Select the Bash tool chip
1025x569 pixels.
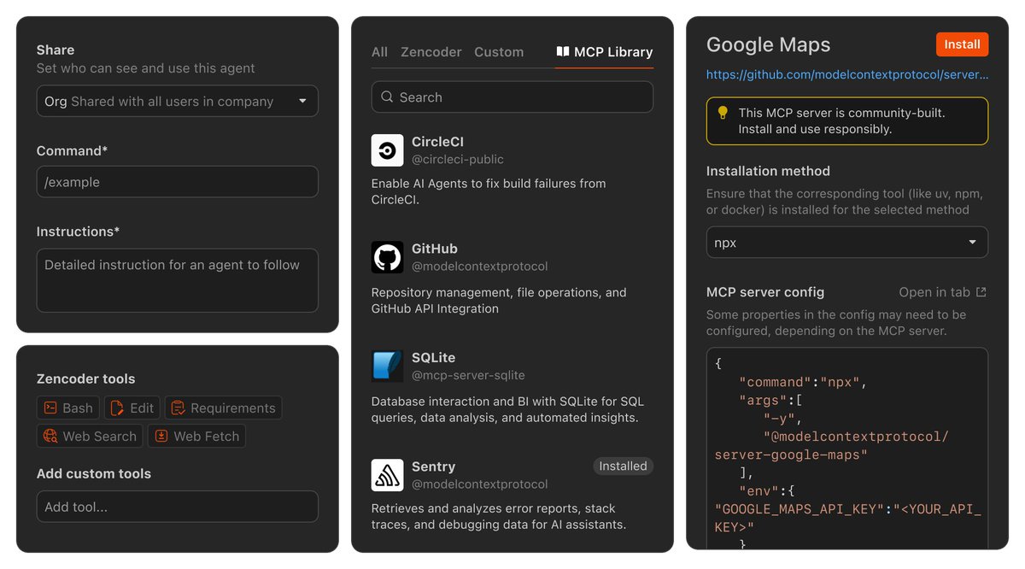pyautogui.click(x=68, y=408)
